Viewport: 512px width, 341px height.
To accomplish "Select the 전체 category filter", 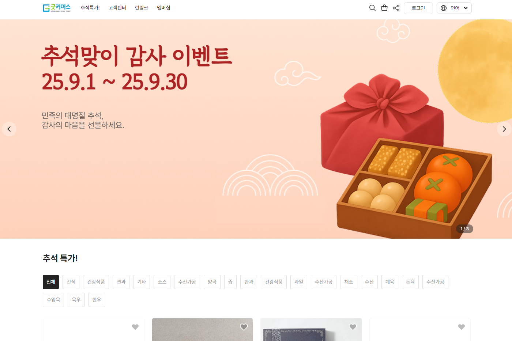I will [x=51, y=282].
